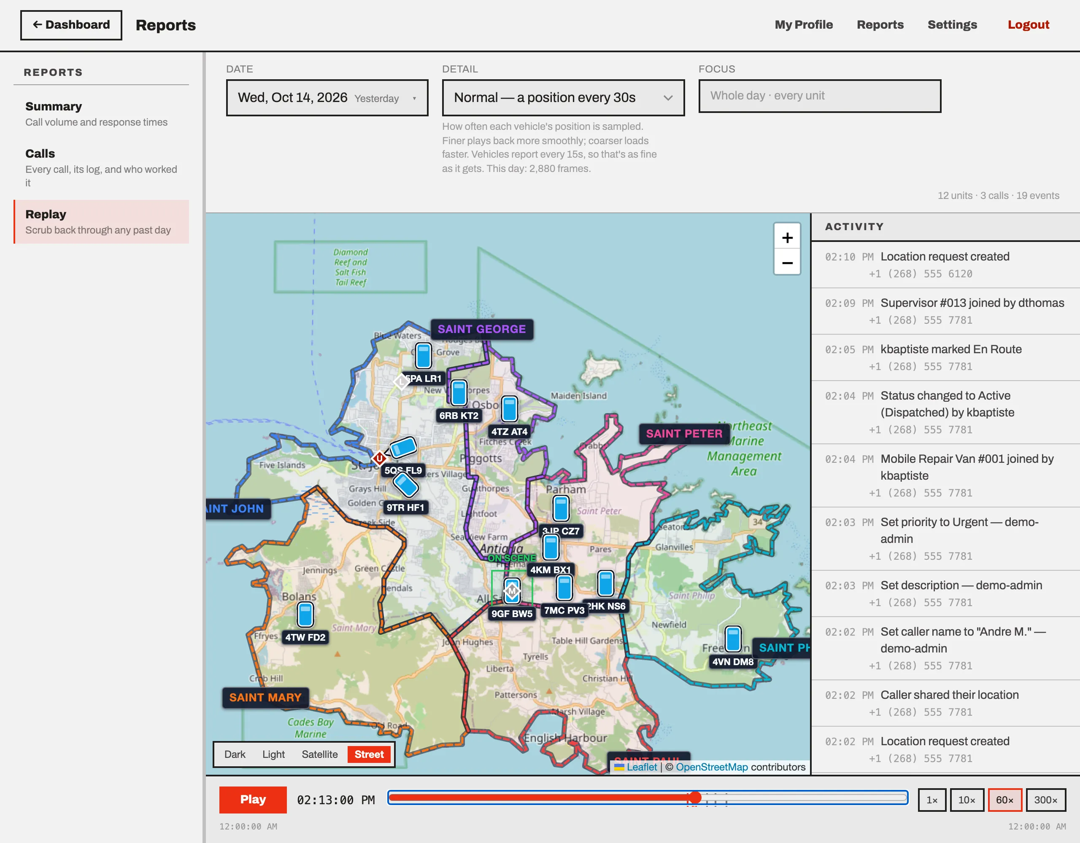Go back to the Dashboard
The width and height of the screenshot is (1080, 843).
click(71, 25)
